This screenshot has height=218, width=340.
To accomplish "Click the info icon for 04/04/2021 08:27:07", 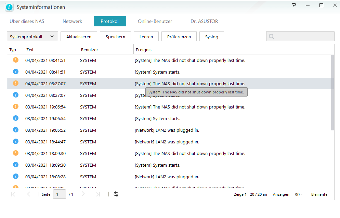I will (16, 95).
